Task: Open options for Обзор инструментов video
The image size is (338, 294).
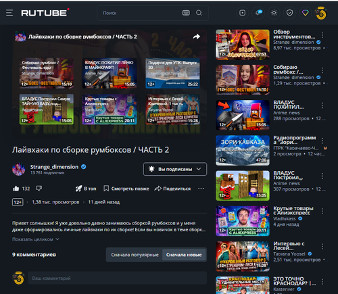Action: point(322,35)
